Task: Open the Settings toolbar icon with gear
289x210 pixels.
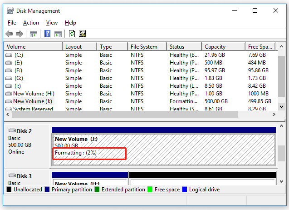Action: [x=83, y=34]
